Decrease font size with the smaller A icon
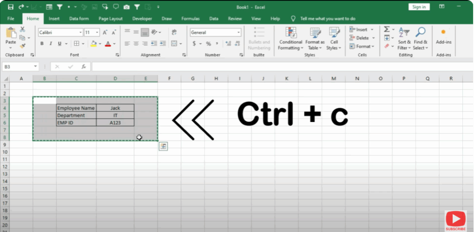 coord(114,33)
